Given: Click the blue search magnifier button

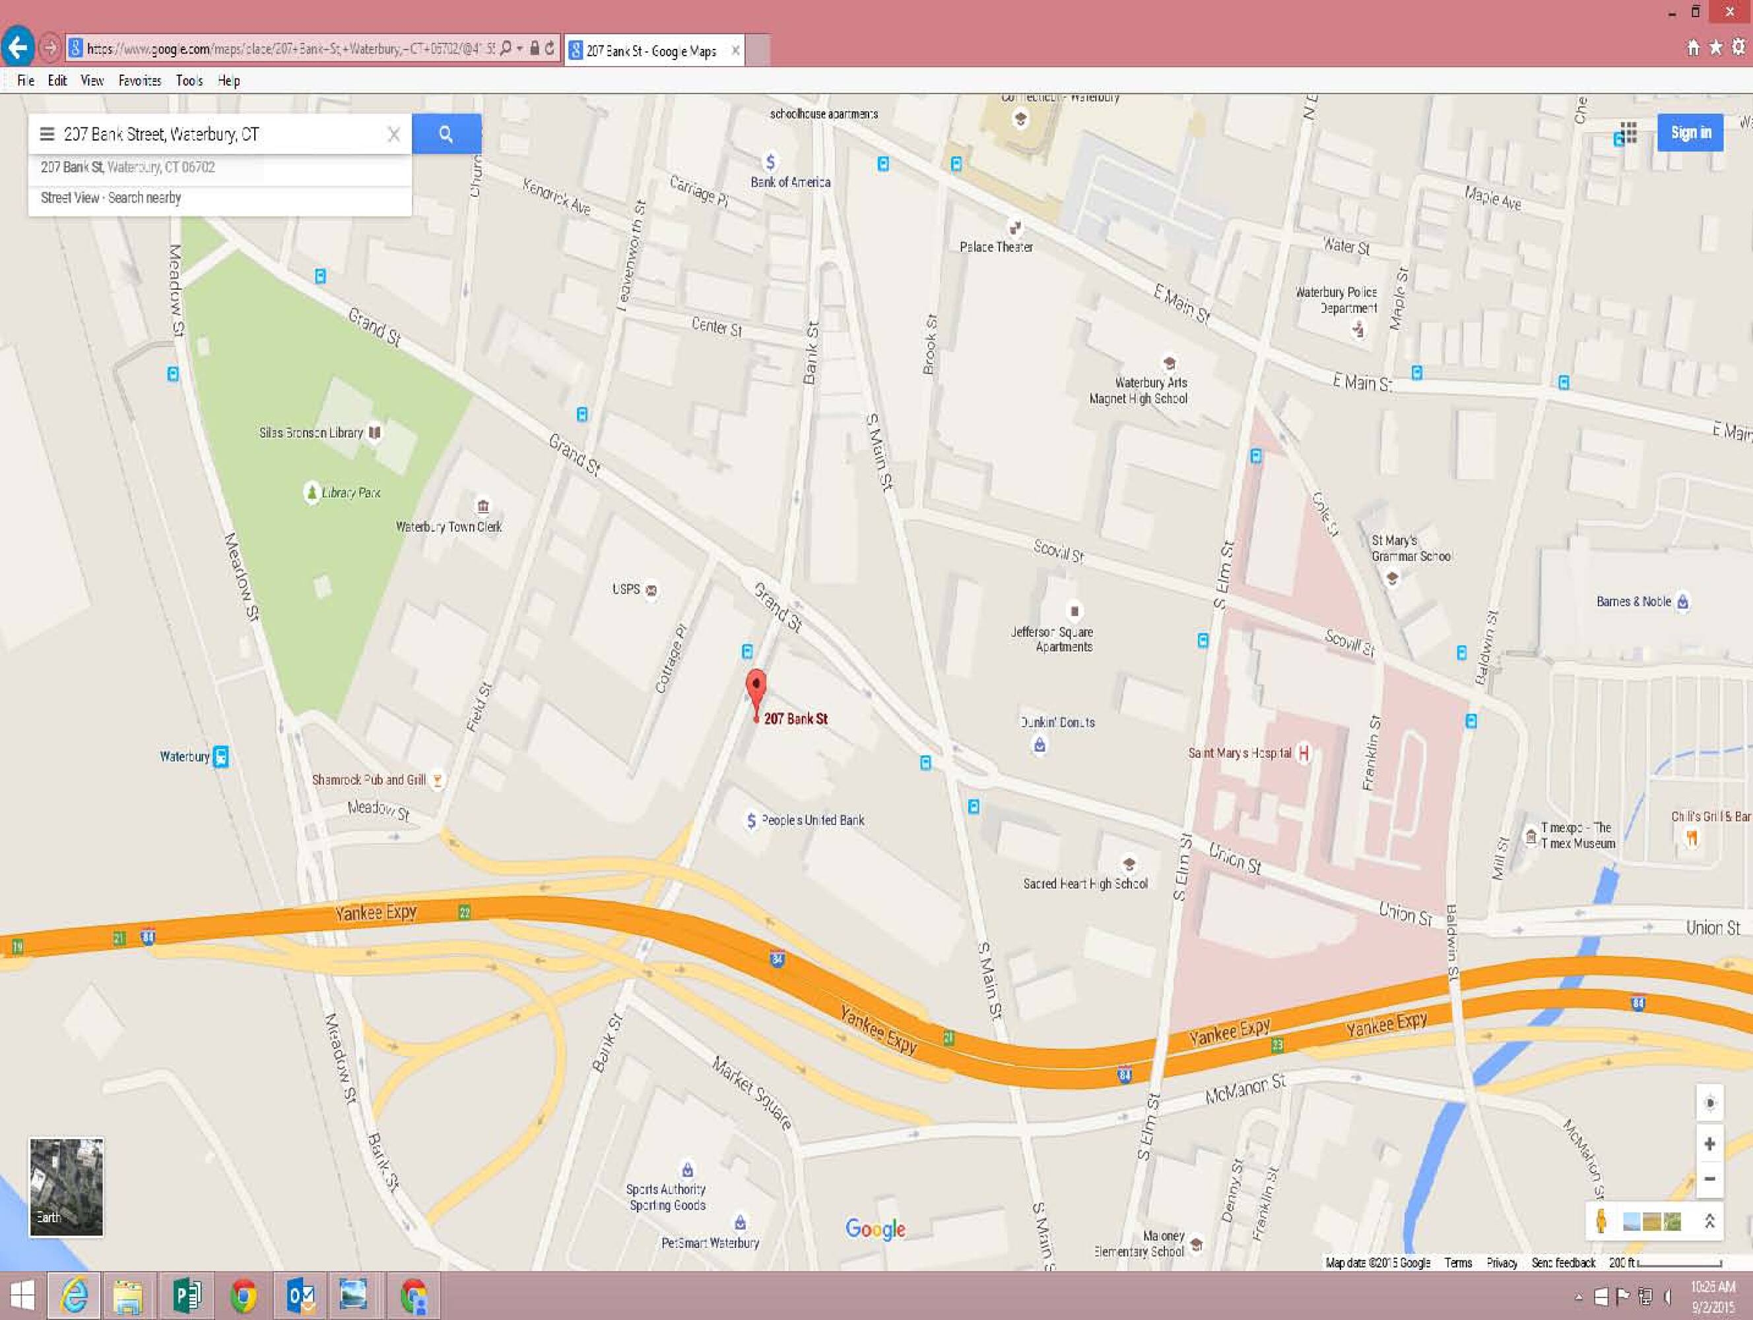Looking at the screenshot, I should coord(446,134).
